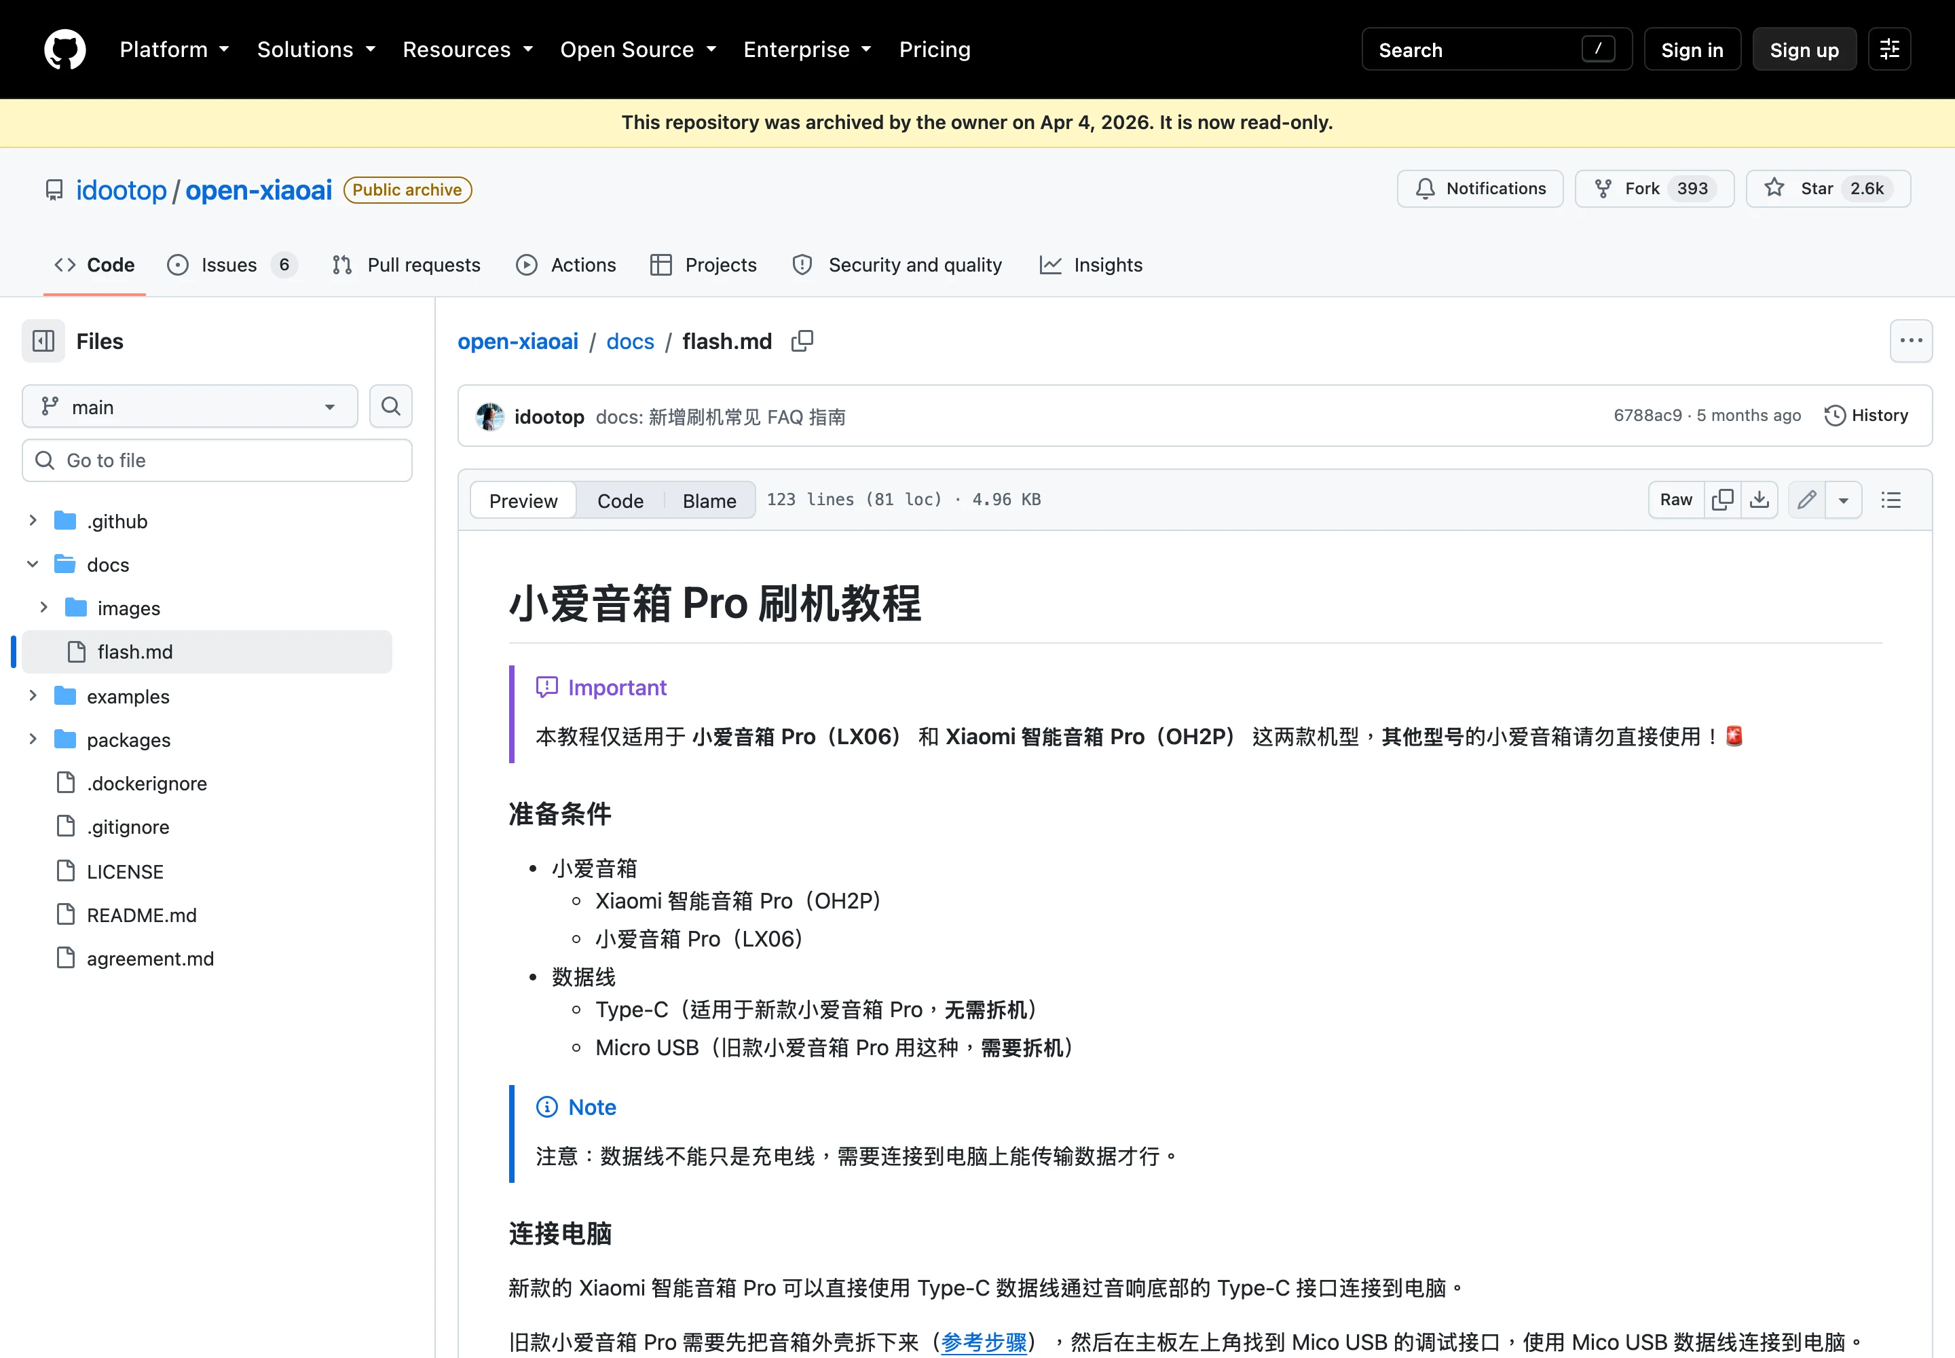Viewport: 1955px width, 1358px height.
Task: Focus the Search field in header
Action: (x=1496, y=50)
